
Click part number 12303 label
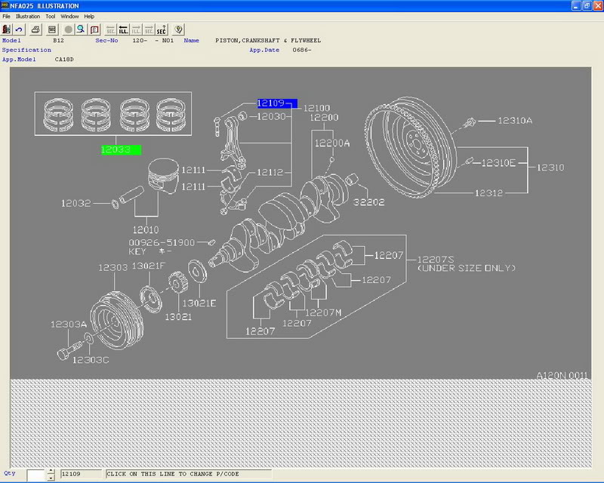(112, 267)
